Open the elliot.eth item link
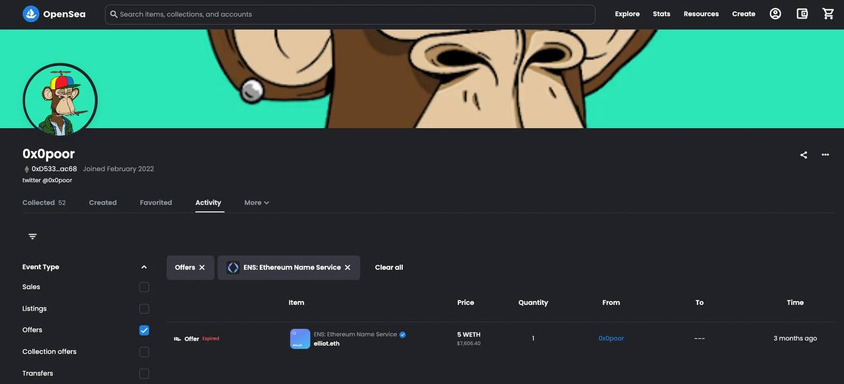The width and height of the screenshot is (844, 384). pyautogui.click(x=326, y=344)
